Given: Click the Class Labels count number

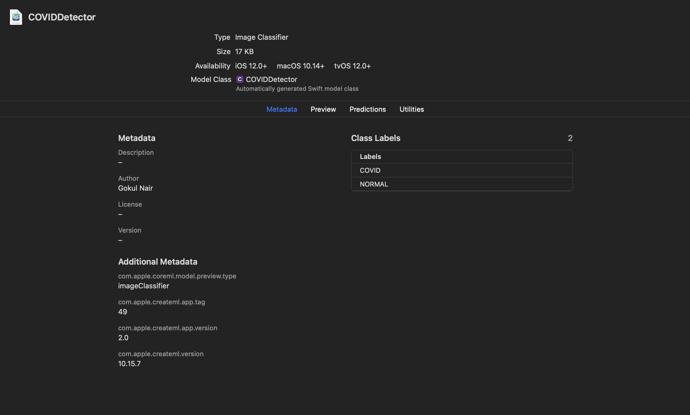Looking at the screenshot, I should tap(570, 138).
